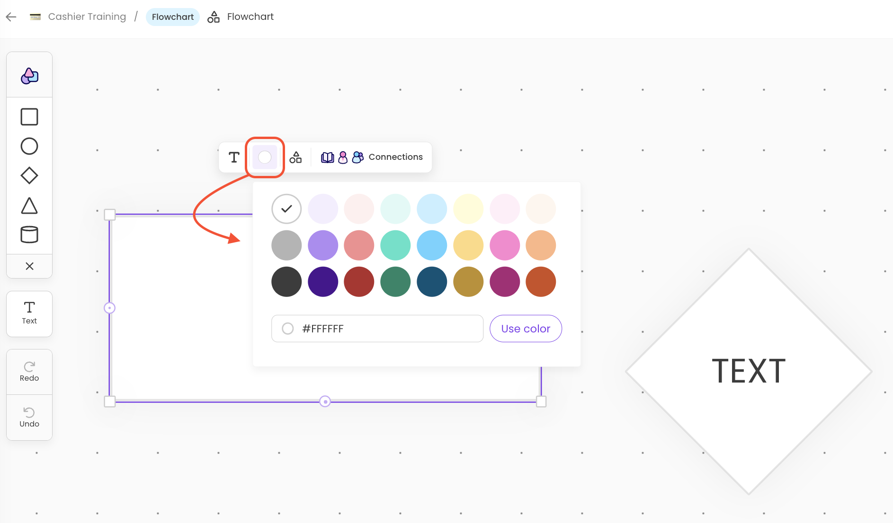The height and width of the screenshot is (523, 893).
Task: Click the Undo button
Action: point(29,417)
